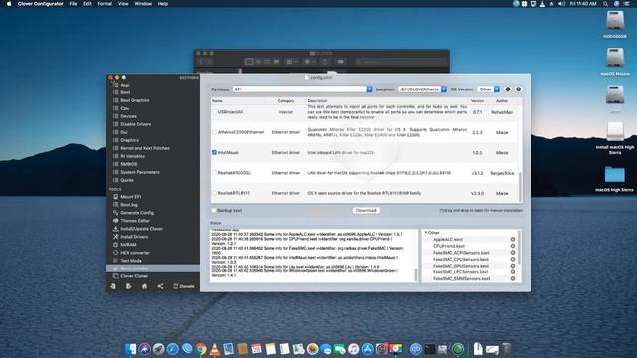Image resolution: width=637 pixels, height=358 pixels.
Task: Open VLC from the Dock
Action: (215, 349)
